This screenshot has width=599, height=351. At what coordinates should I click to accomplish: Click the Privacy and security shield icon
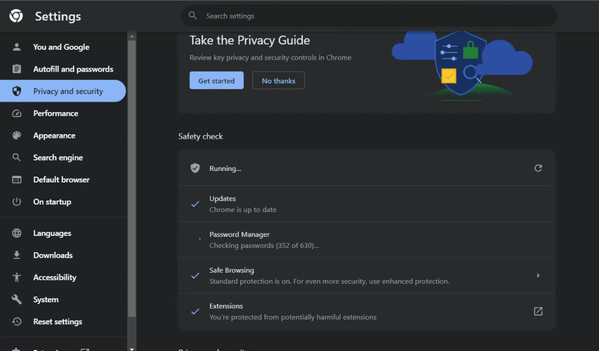pos(17,91)
